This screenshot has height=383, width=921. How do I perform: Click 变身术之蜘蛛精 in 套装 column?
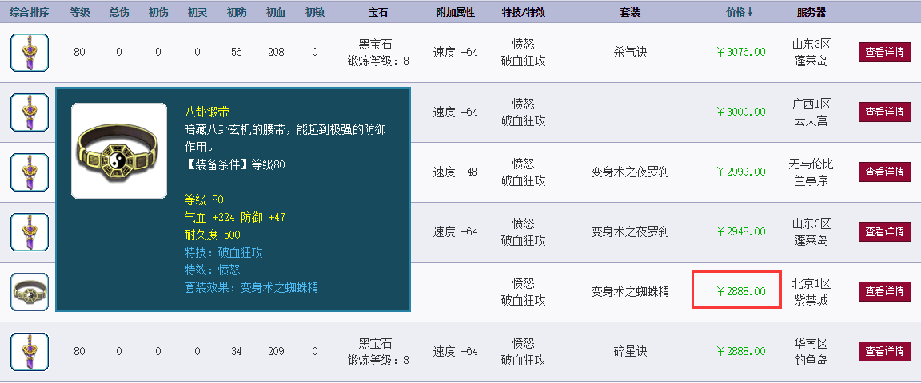point(630,291)
